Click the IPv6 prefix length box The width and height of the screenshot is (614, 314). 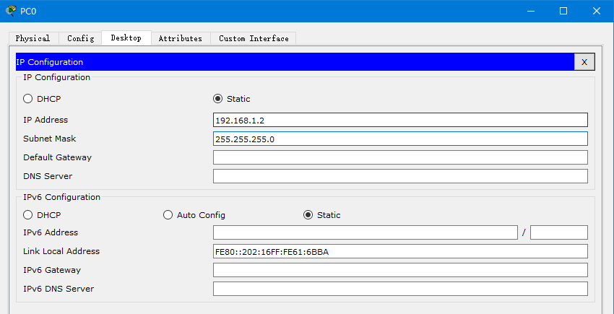(x=558, y=232)
